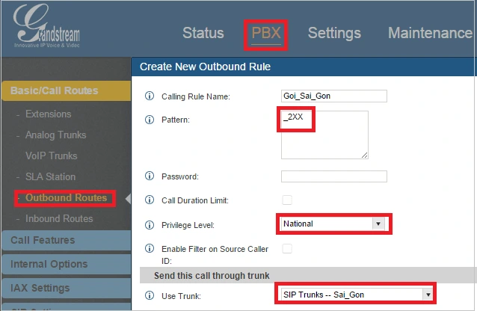Screen dimensions: 477x311
Task: Enable the Call Duration Limit checkbox
Action: pos(287,200)
